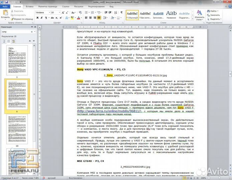Click the Text Effects glowing A icon

click(67, 18)
